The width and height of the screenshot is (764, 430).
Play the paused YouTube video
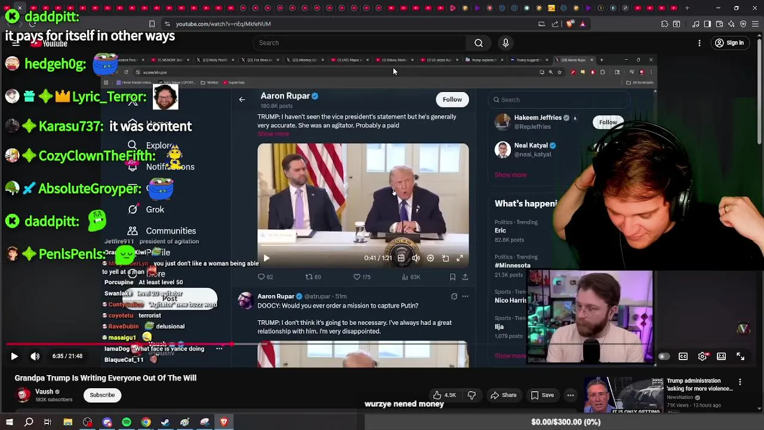(x=14, y=357)
